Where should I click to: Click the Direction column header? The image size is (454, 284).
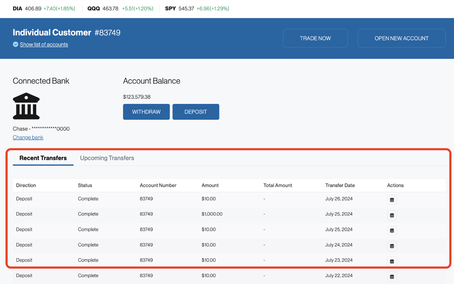[26, 185]
